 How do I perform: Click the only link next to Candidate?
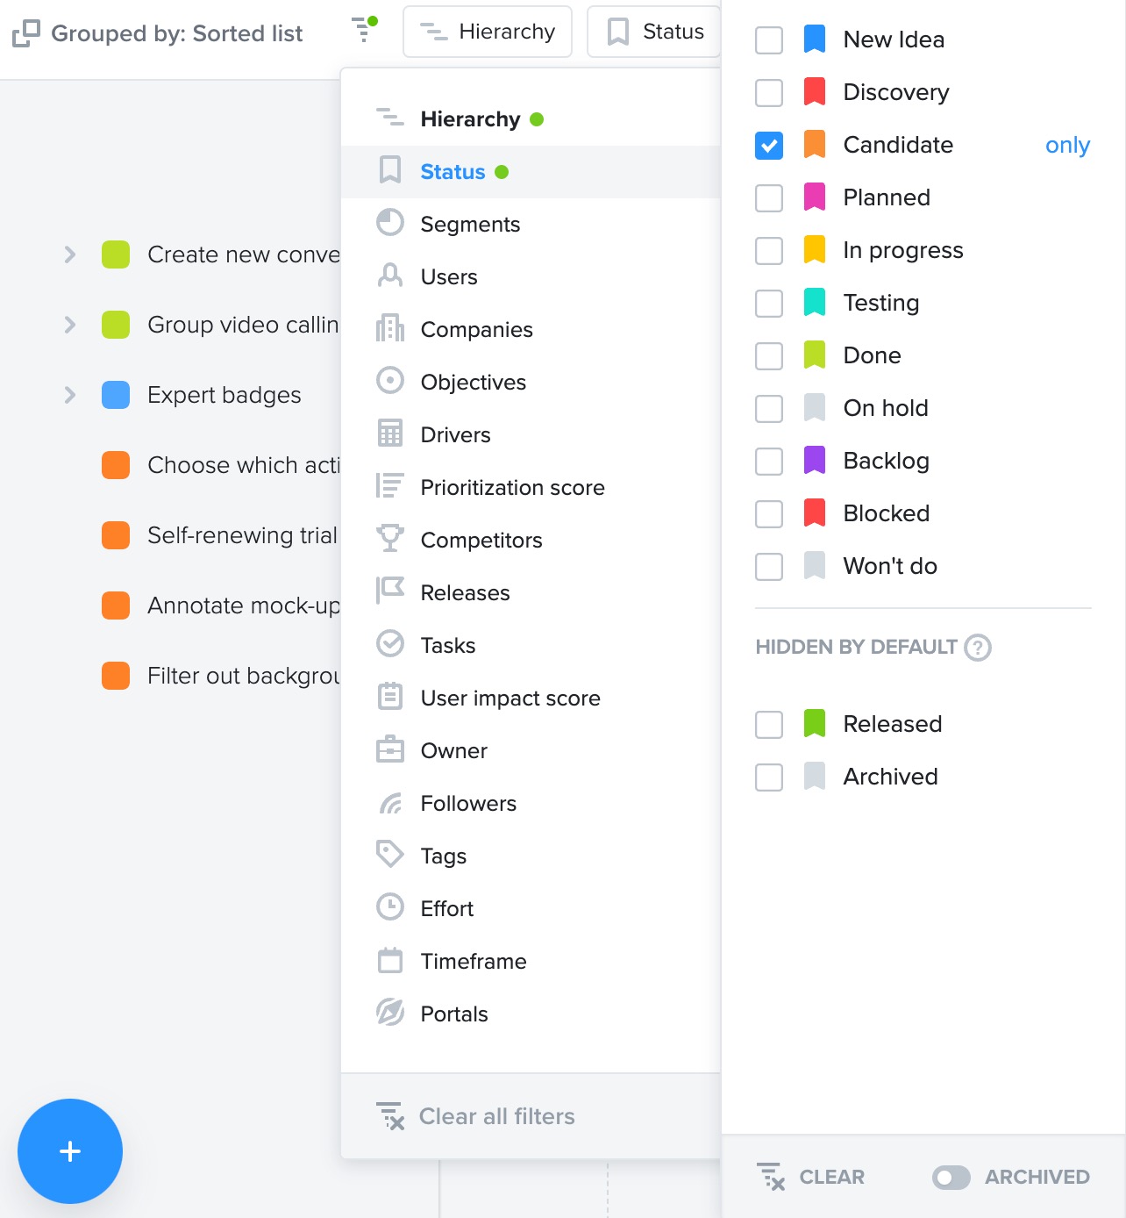1067,145
